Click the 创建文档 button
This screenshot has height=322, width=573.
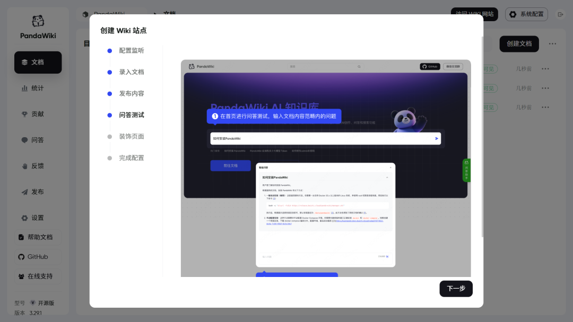click(x=519, y=44)
